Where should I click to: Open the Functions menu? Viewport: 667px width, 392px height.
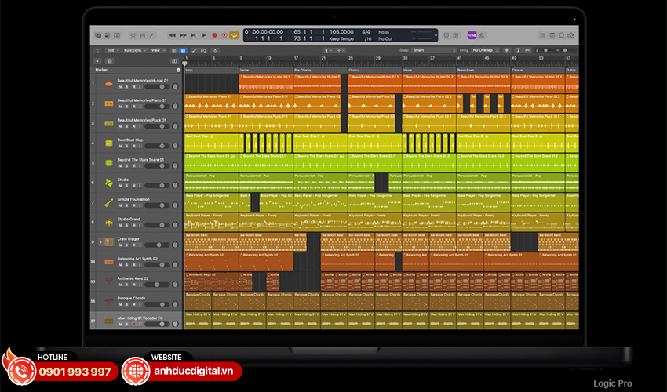[x=133, y=50]
